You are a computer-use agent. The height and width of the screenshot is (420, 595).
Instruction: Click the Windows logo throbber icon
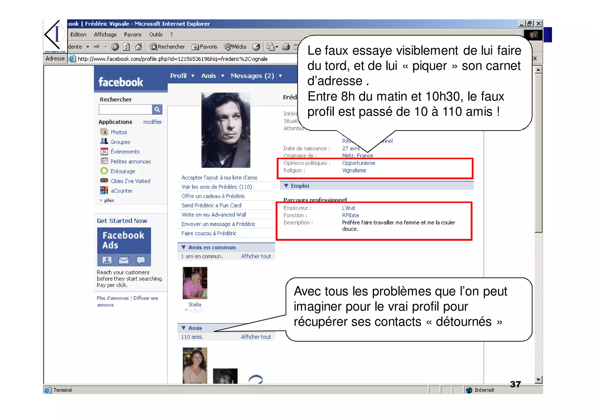pos(533,35)
